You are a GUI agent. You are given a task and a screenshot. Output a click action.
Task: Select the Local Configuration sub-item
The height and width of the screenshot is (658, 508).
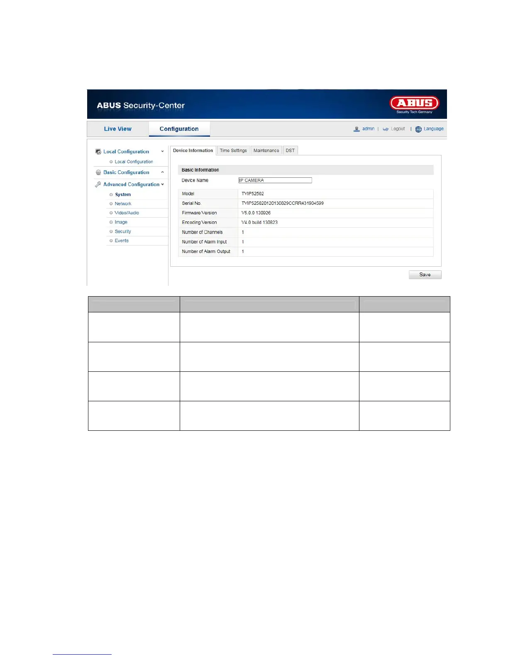134,162
